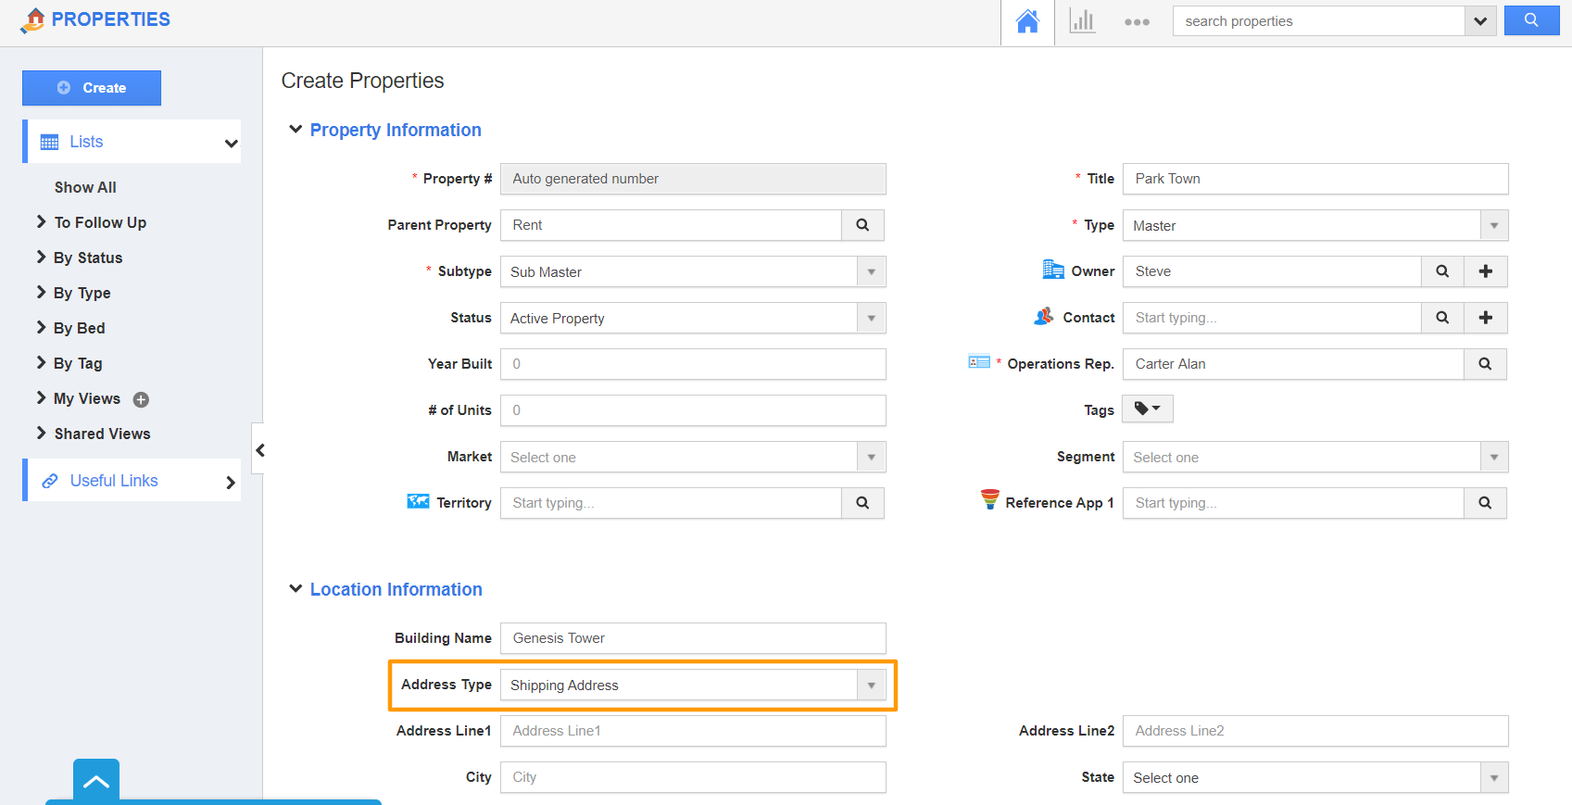Select Show All in Lists
Screen dimensions: 1572x805
(85, 187)
